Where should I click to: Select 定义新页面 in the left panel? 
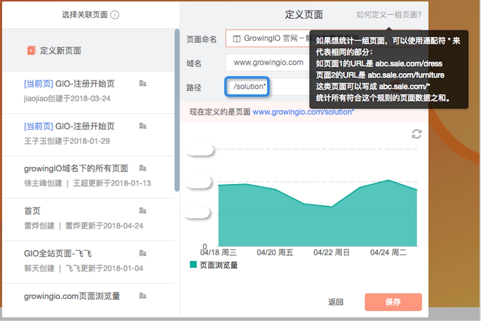click(60, 51)
